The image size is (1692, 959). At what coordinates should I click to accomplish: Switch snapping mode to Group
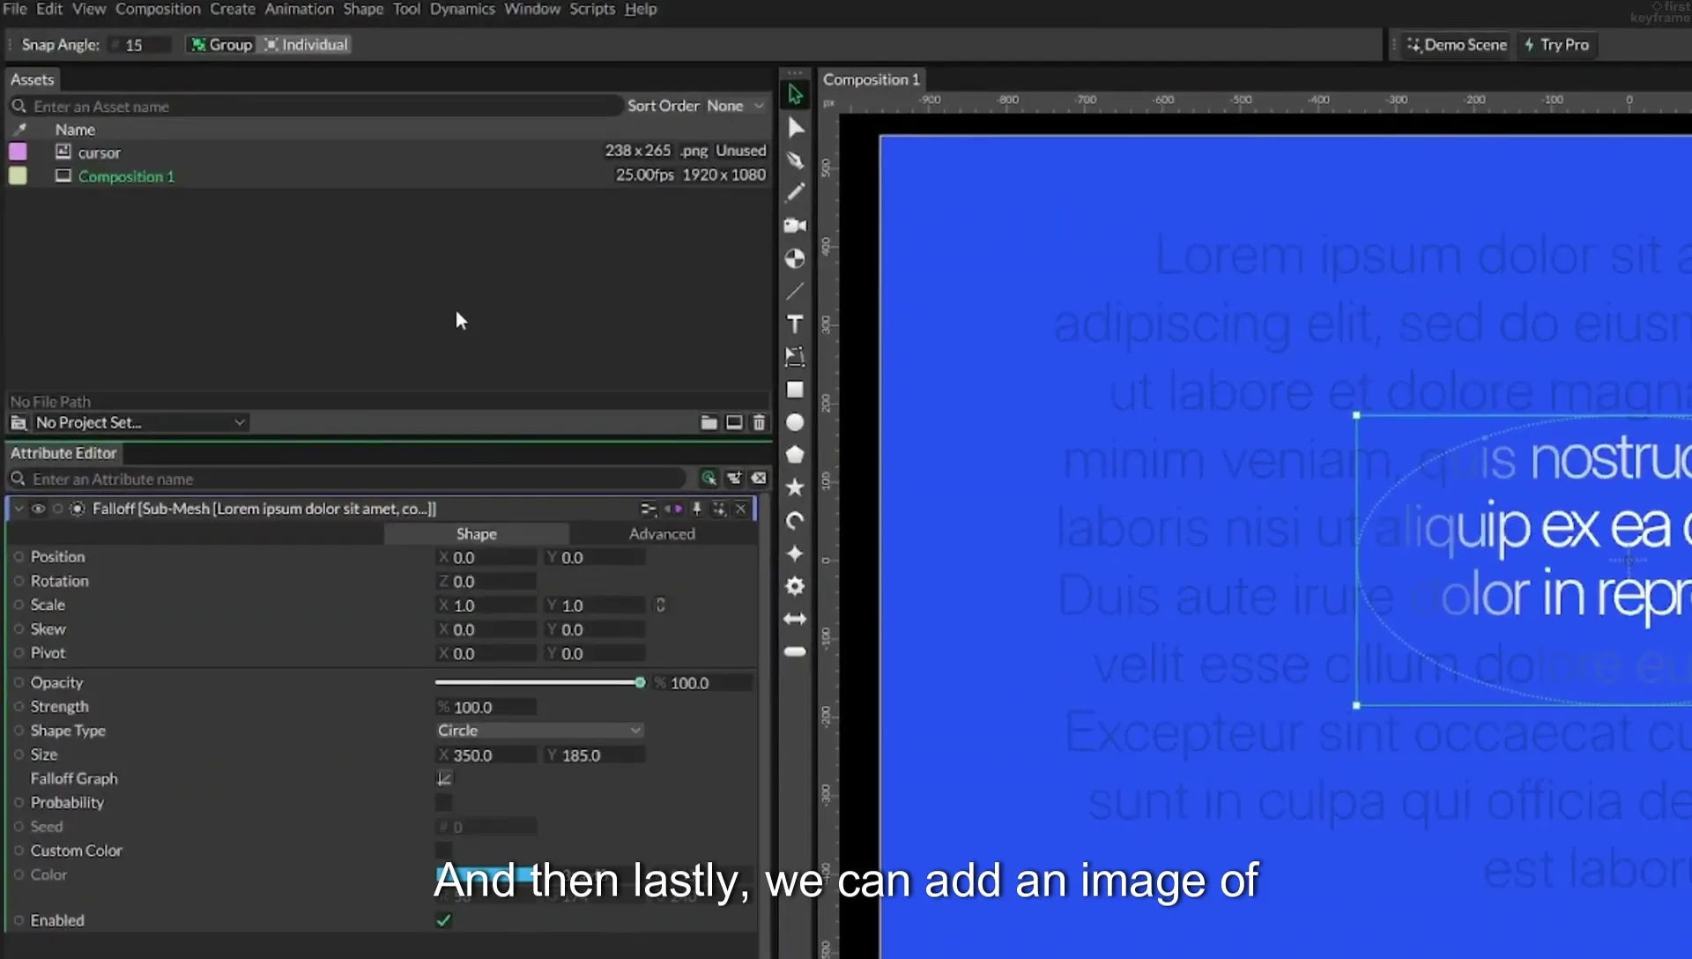point(221,45)
